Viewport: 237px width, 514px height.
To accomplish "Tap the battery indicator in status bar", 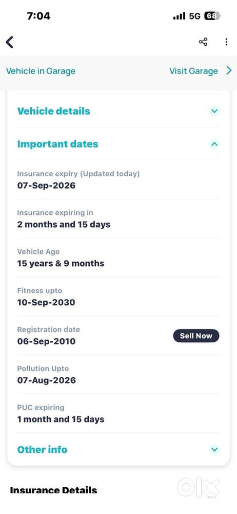I will coord(212,16).
